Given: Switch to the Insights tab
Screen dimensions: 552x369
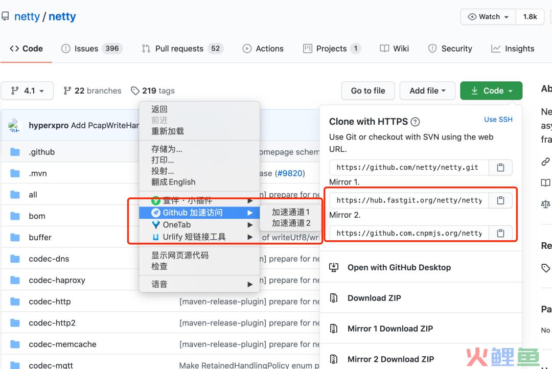Looking at the screenshot, I should 513,49.
